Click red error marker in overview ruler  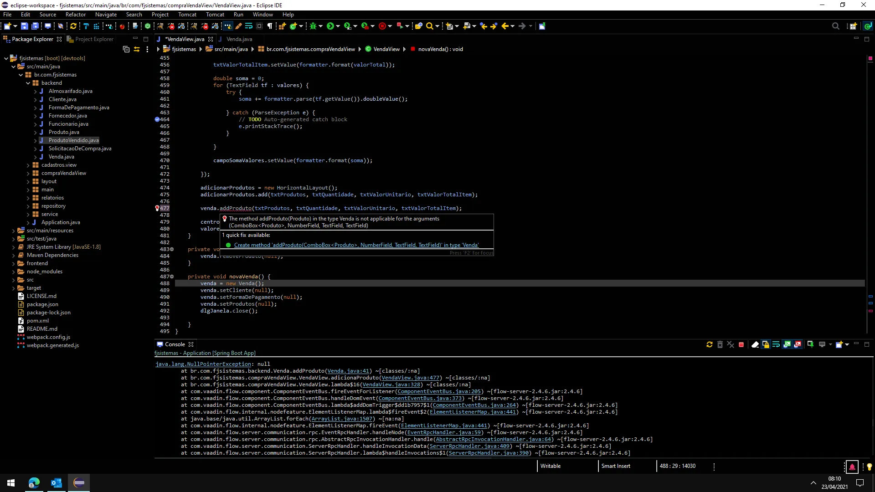pyautogui.click(x=870, y=311)
